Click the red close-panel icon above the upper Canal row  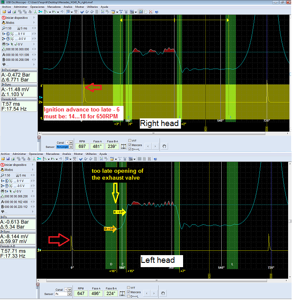pos(39,137)
